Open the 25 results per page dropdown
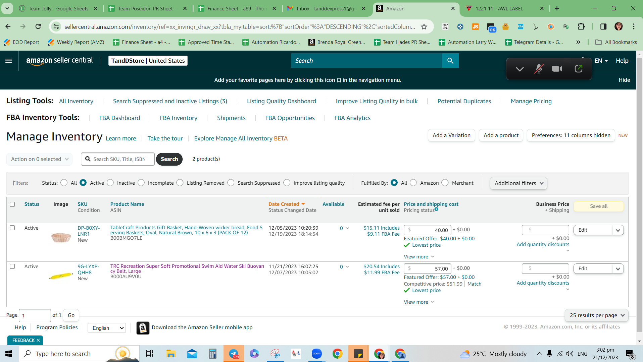 point(597,315)
